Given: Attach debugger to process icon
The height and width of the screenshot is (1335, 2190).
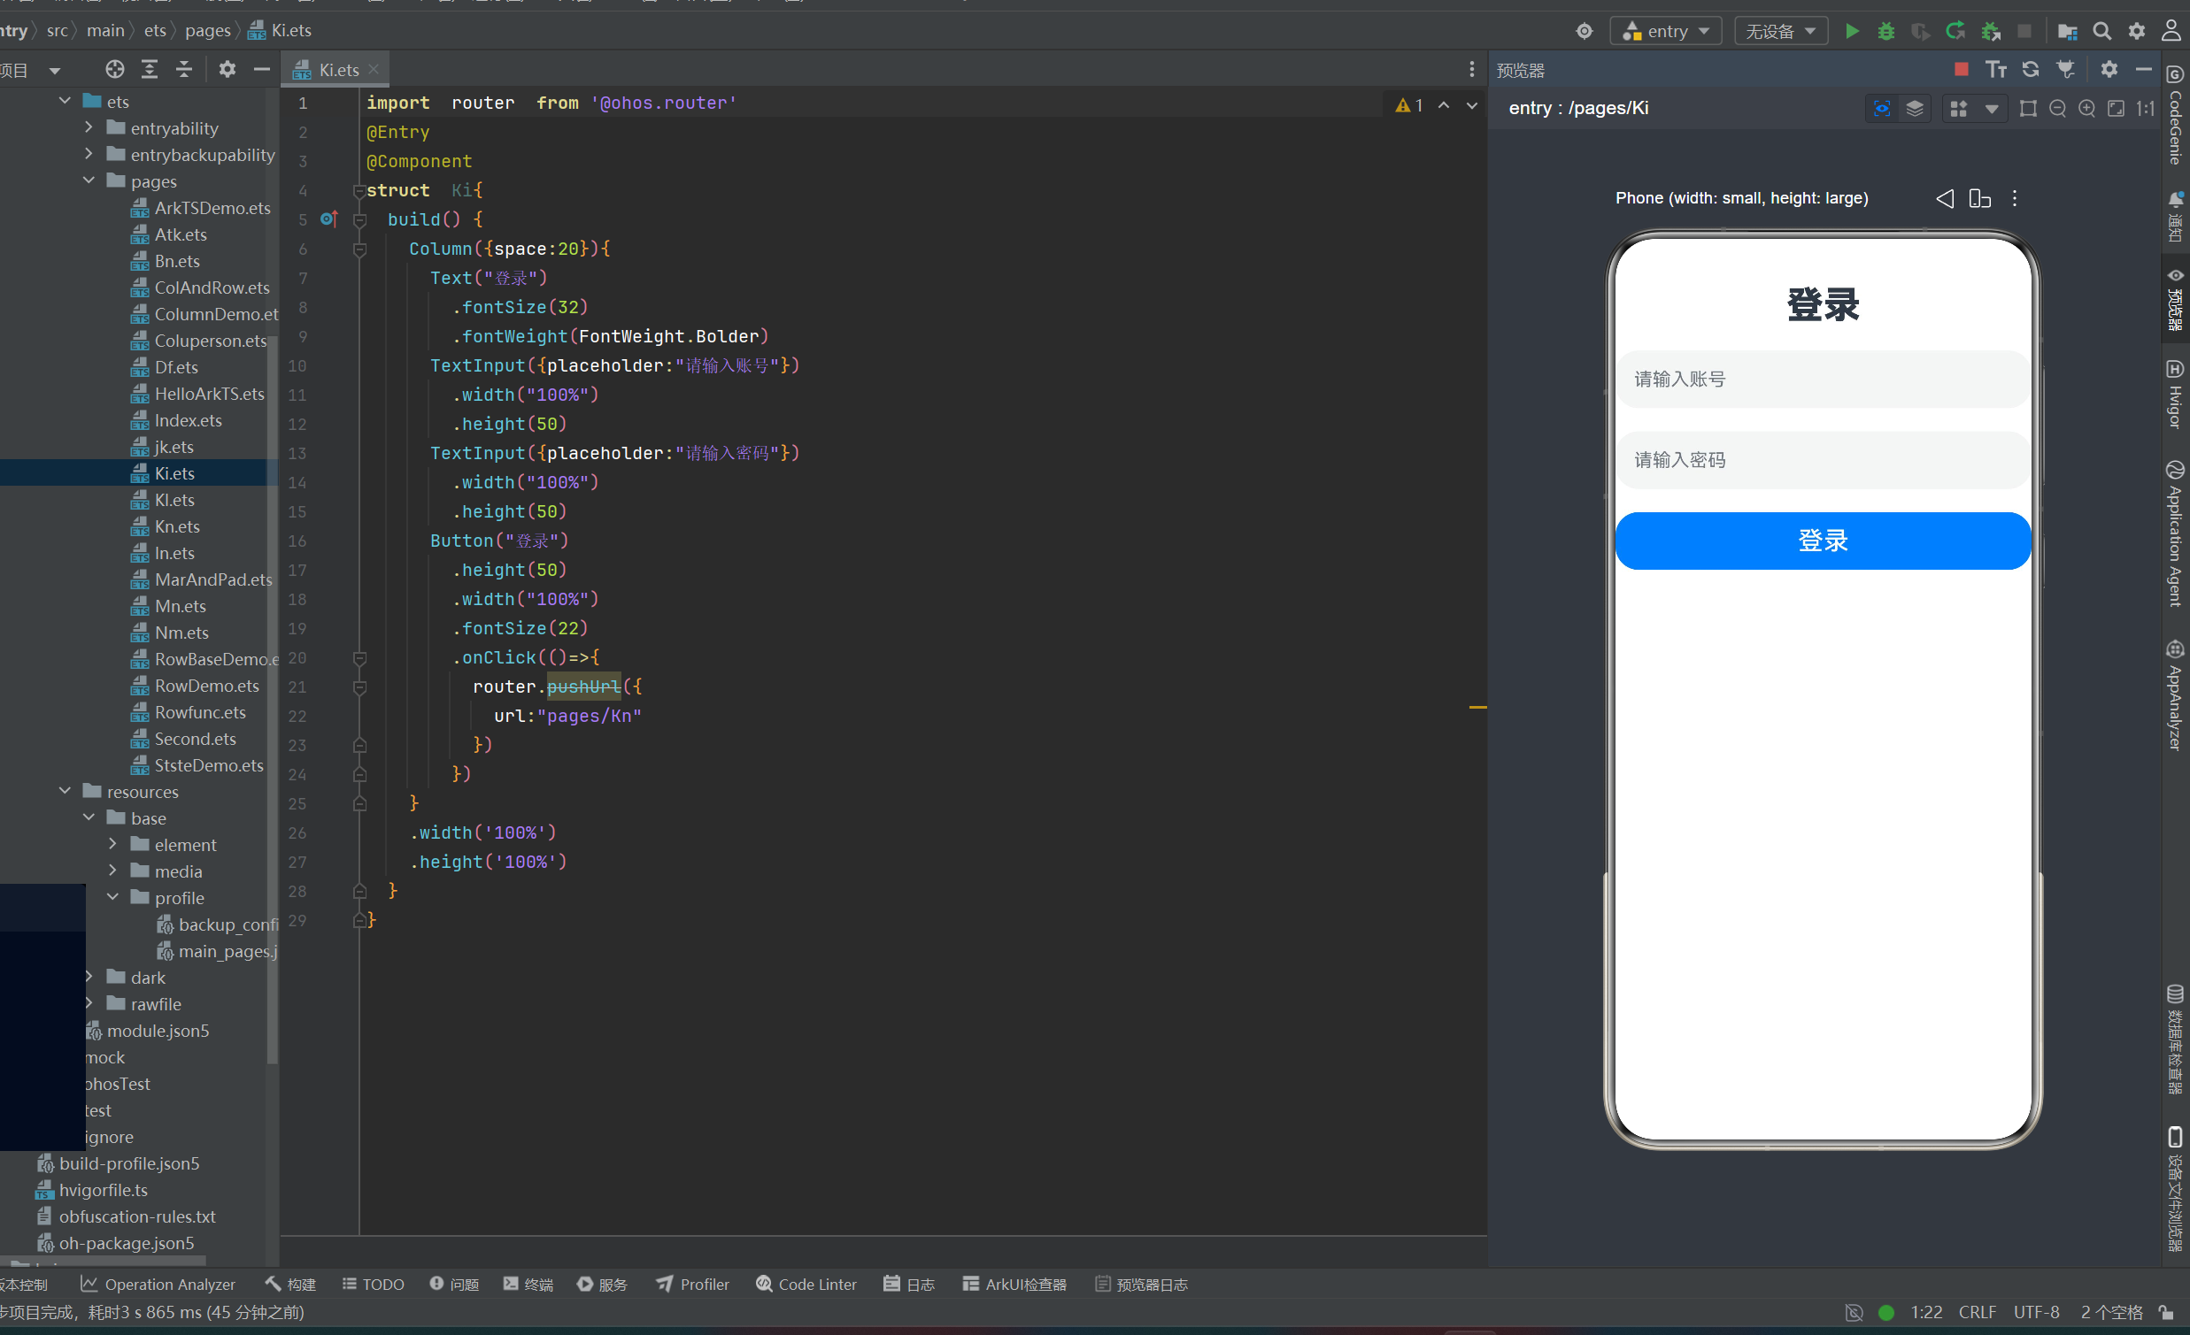Looking at the screenshot, I should click(1991, 31).
